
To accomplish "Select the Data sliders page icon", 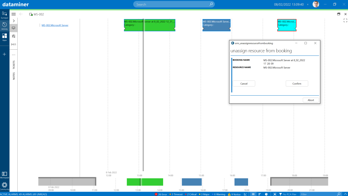I will coord(14,36).
